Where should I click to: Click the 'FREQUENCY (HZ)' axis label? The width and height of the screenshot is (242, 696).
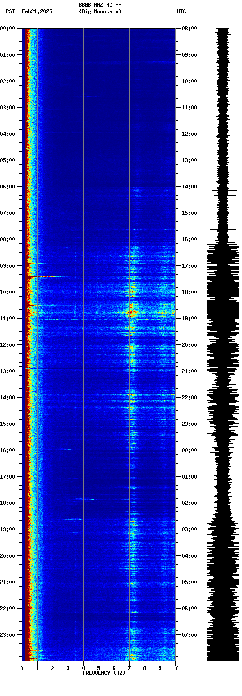[104, 673]
